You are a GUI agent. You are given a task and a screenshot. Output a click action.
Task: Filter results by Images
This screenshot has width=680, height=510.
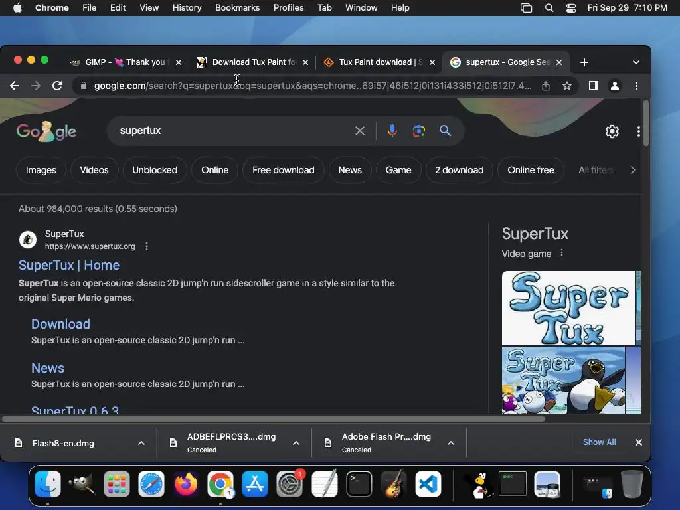click(41, 170)
